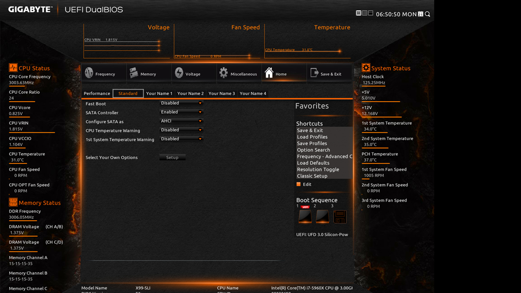Screen dimensions: 521x293
Task: Click the calendar date icon
Action: tap(420, 14)
